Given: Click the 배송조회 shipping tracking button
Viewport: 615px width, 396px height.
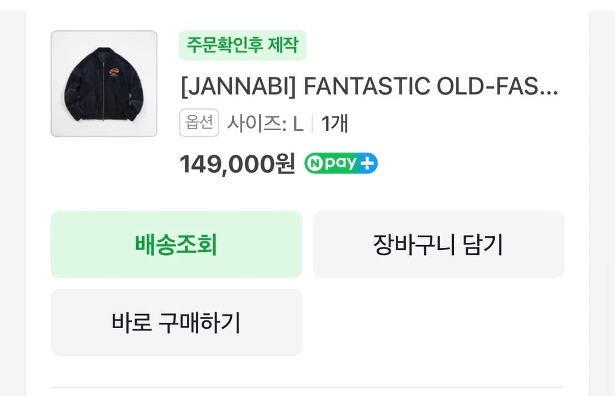Looking at the screenshot, I should click(x=176, y=244).
